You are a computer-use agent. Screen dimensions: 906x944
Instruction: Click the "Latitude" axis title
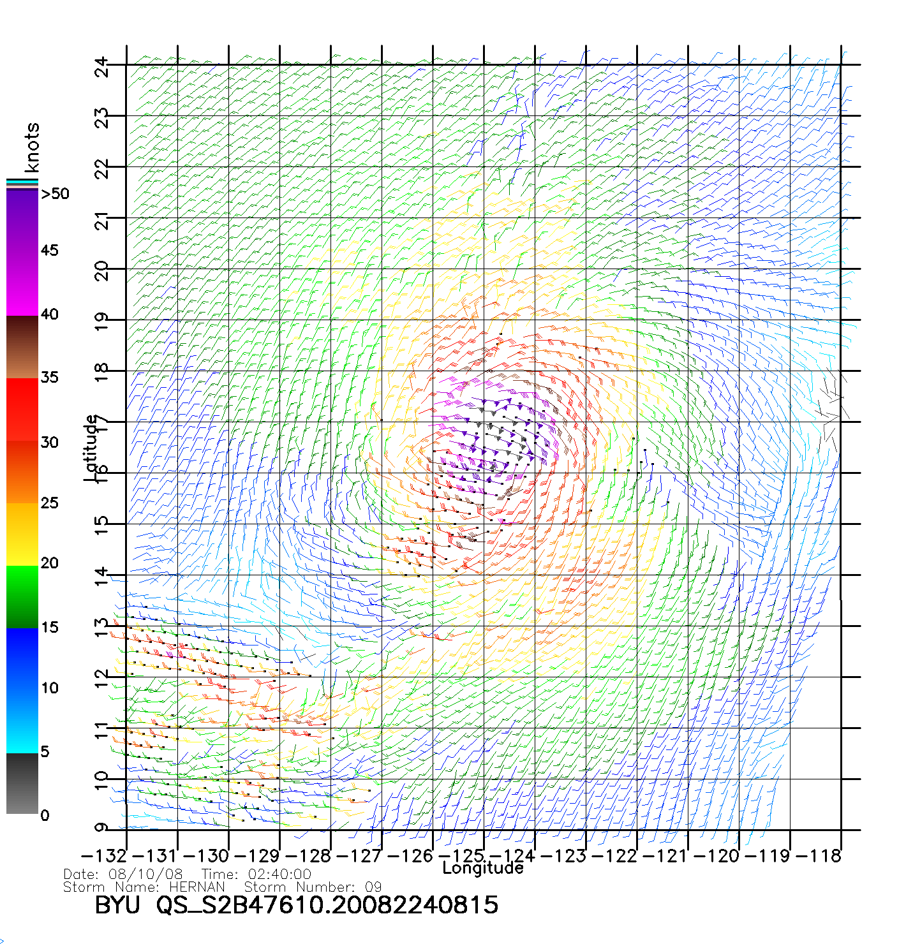pos(91,448)
